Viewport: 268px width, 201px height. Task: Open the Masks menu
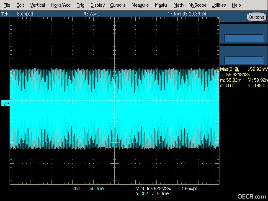[161, 5]
